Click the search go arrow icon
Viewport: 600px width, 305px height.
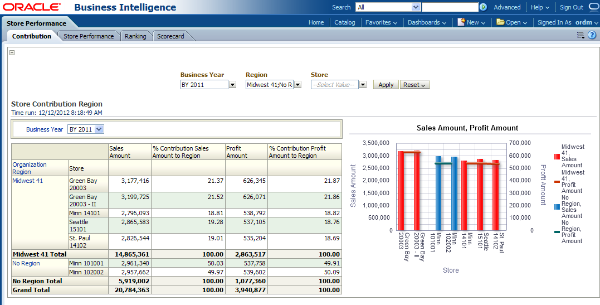click(x=483, y=7)
